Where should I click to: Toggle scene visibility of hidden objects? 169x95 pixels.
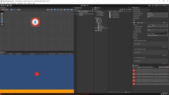(65, 10)
